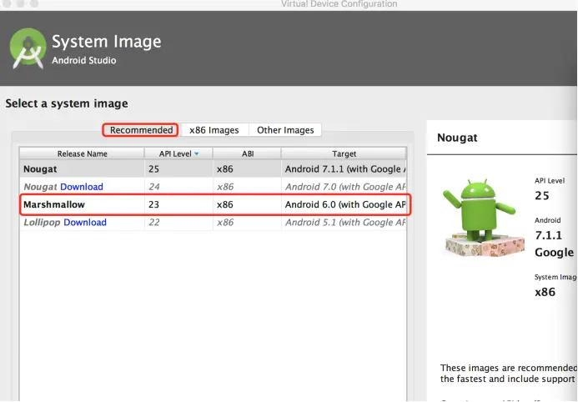The image size is (578, 402).
Task: Click the x86 ABI cell in Lollipop row
Action: 248,222
